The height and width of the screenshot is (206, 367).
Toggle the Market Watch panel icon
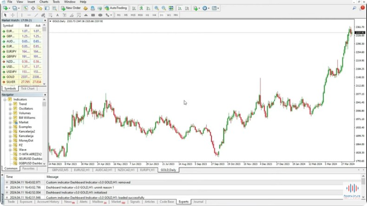coord(26,8)
